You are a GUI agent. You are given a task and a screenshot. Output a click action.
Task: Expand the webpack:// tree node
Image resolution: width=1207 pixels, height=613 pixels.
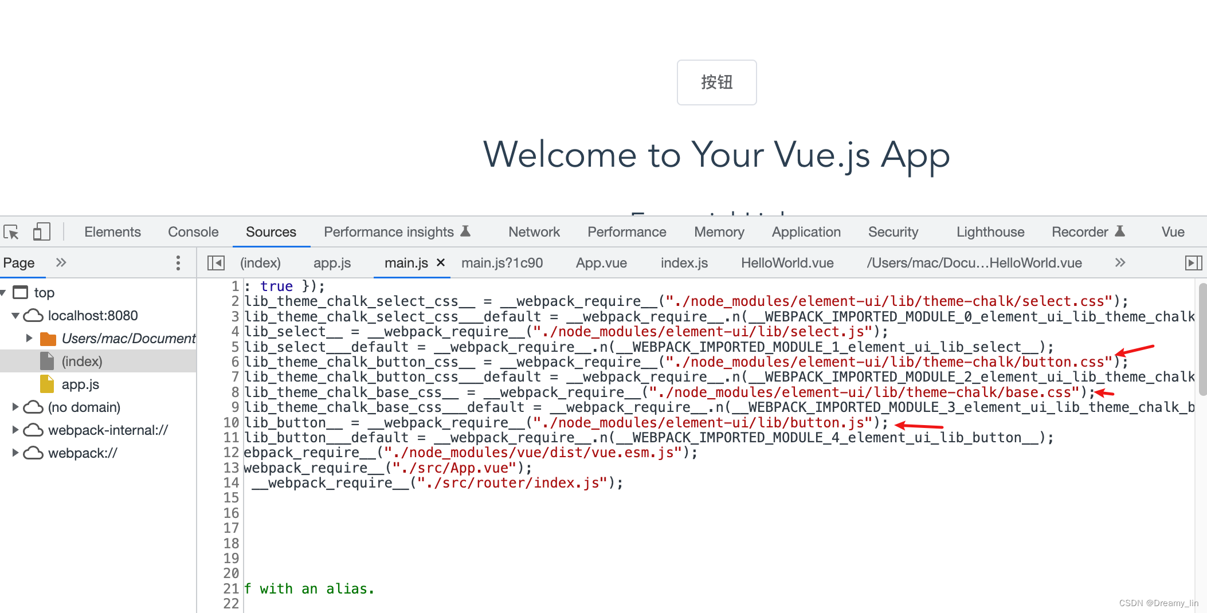(x=15, y=453)
